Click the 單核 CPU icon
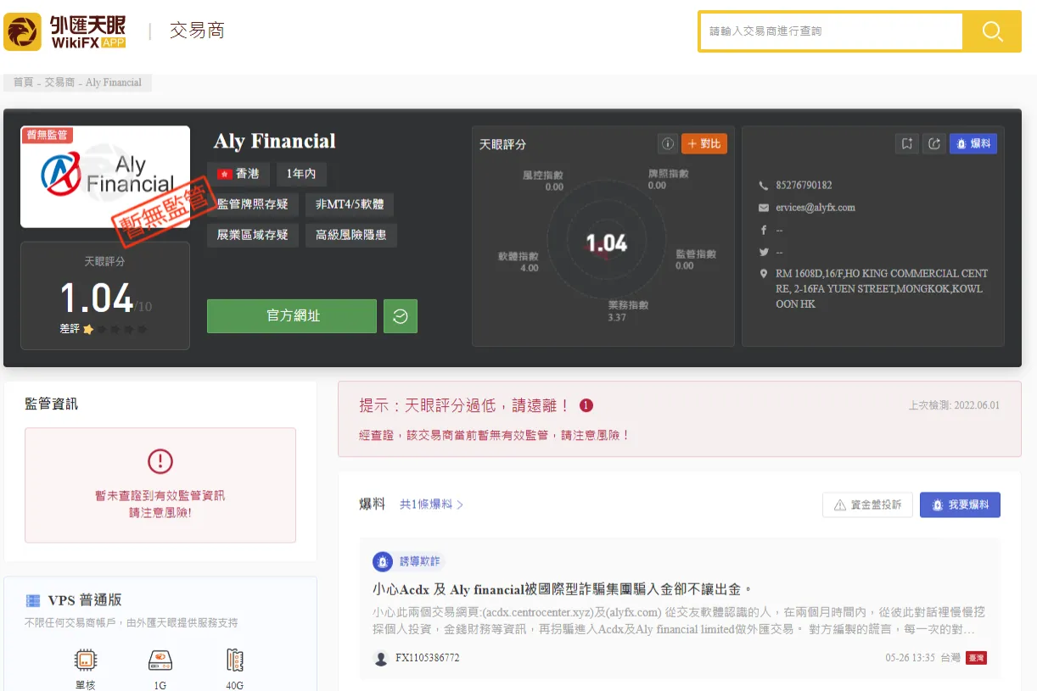Screen dimensions: 1037x691 point(85,660)
